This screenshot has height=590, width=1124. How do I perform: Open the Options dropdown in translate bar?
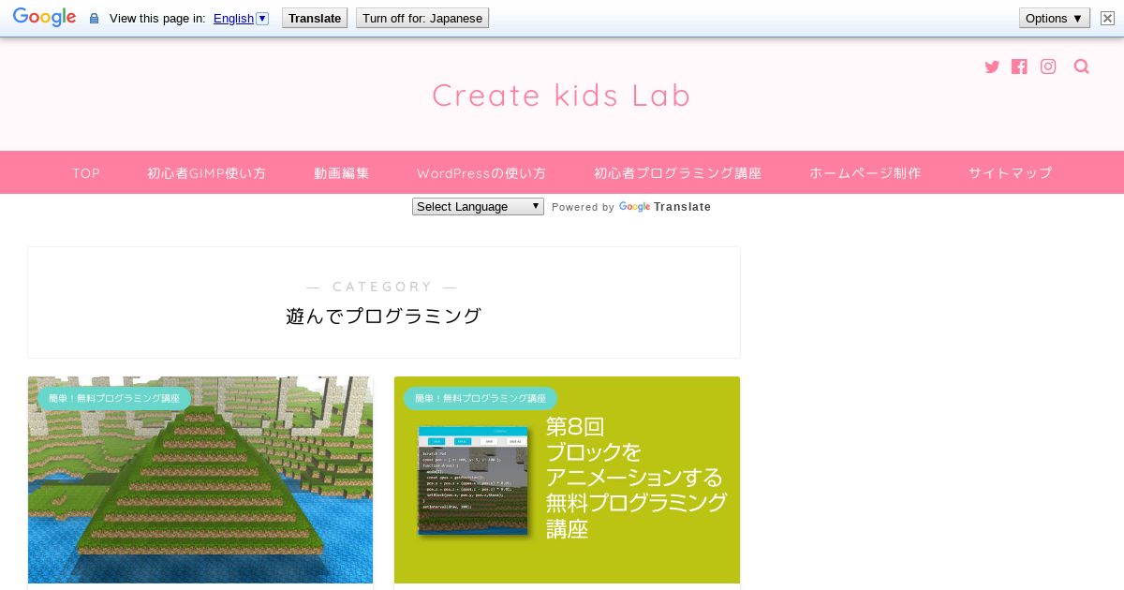tap(1055, 18)
